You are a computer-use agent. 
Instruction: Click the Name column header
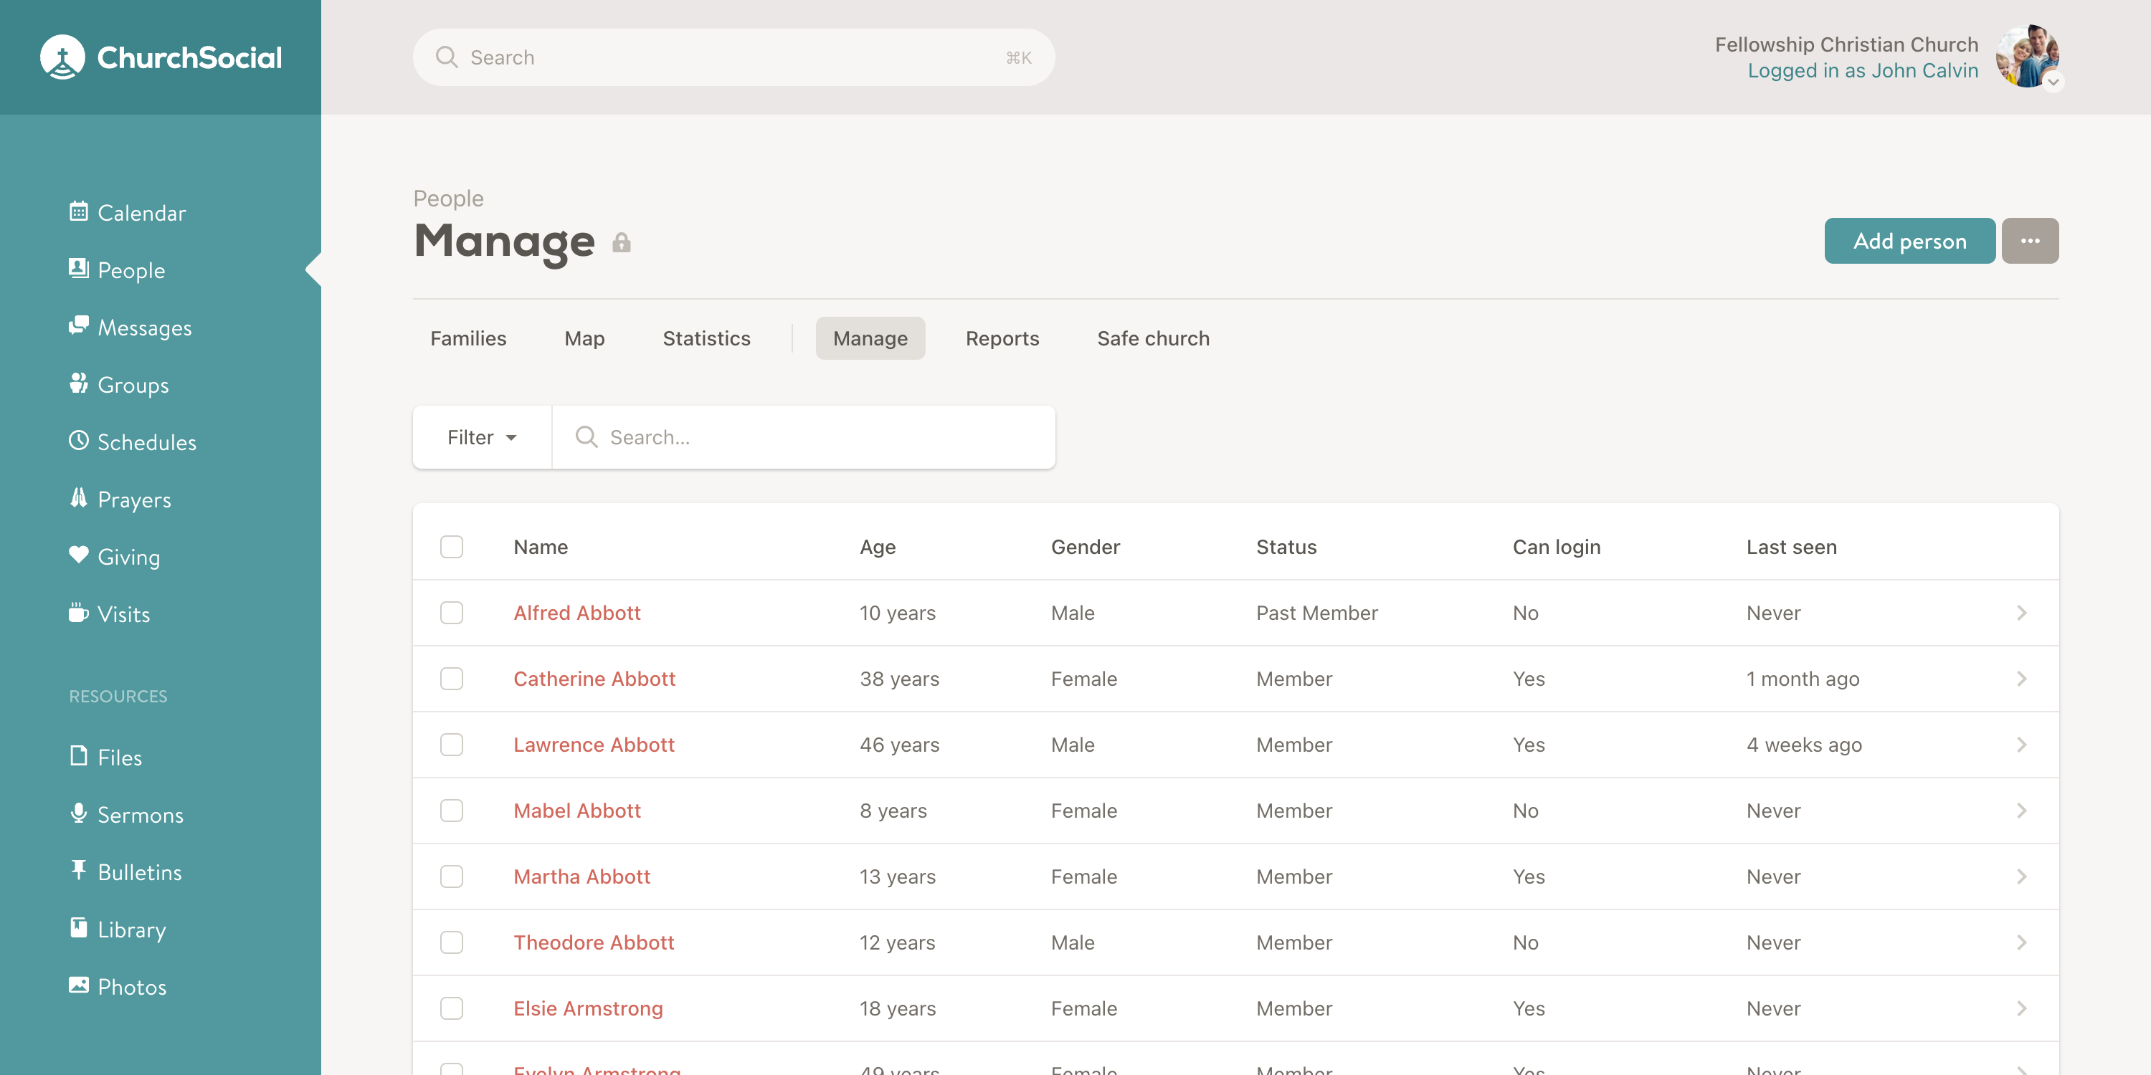click(x=540, y=547)
